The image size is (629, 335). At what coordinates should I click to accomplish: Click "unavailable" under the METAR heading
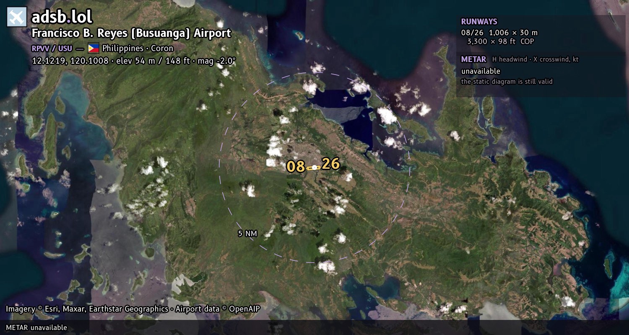tap(481, 71)
